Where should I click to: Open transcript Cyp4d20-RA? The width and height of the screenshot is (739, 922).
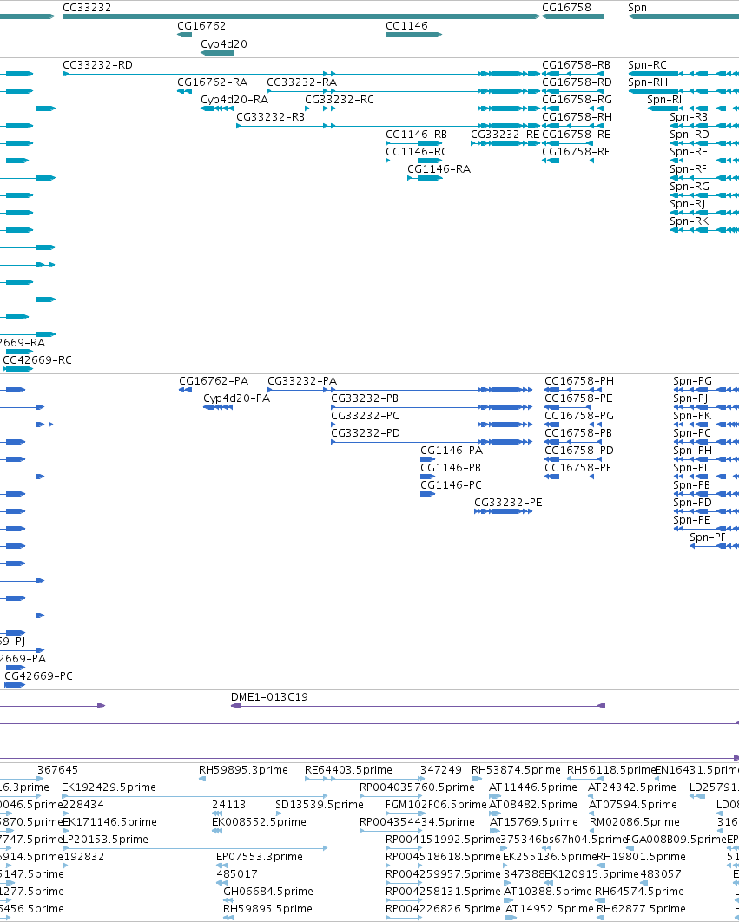pyautogui.click(x=234, y=99)
